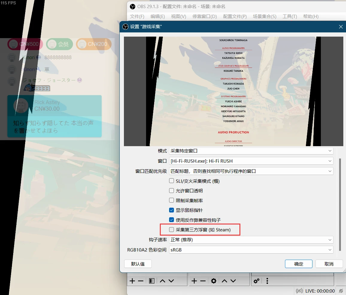Click the 确定 button
Viewport: 346px width, 295px height.
(x=298, y=264)
